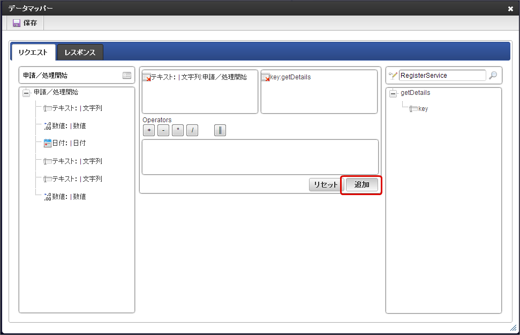Click the minus operator button
The height and width of the screenshot is (335, 520).
click(x=163, y=130)
